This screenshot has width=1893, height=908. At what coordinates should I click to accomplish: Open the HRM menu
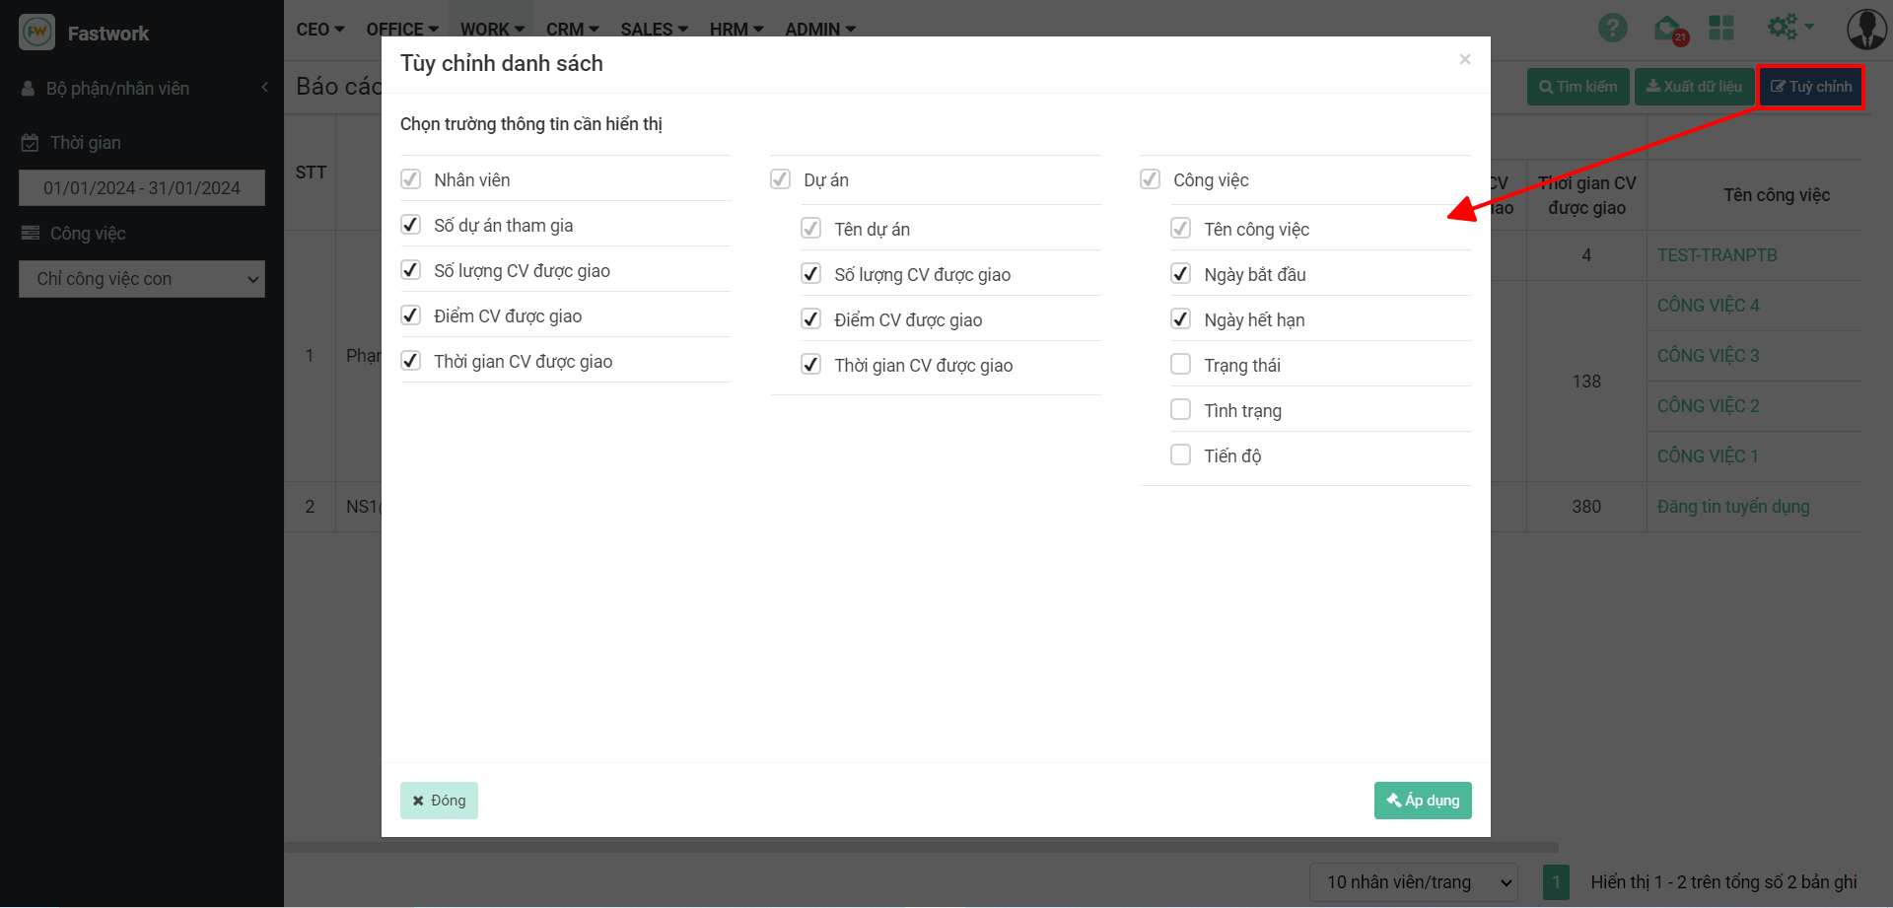coord(736,30)
